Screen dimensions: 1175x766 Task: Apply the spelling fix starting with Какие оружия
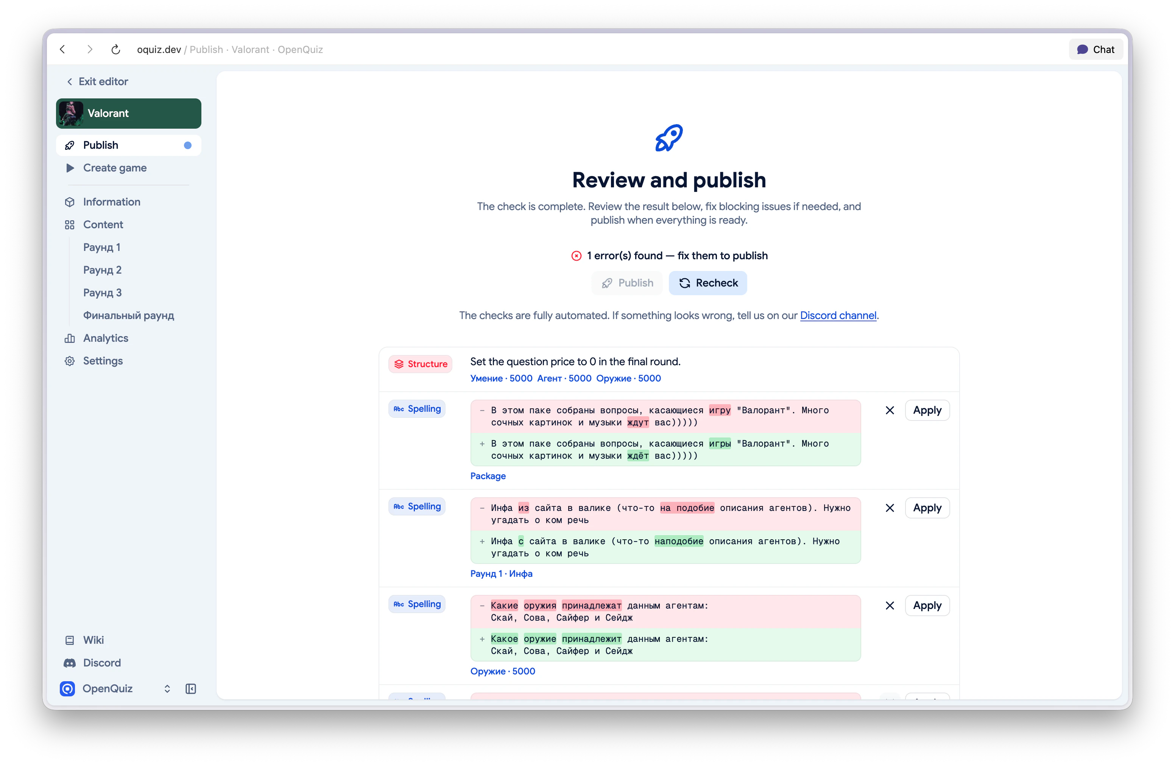[x=927, y=606]
